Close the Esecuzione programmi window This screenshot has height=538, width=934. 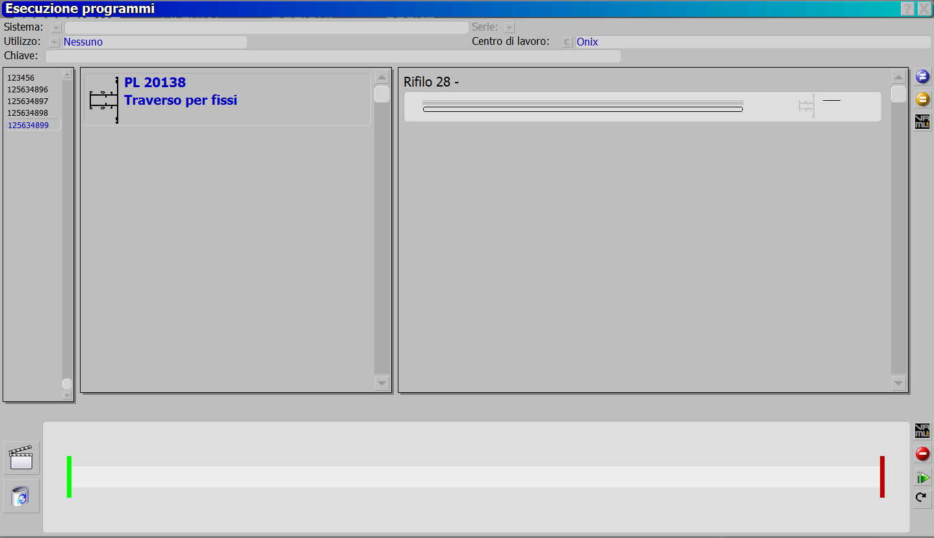coord(924,8)
